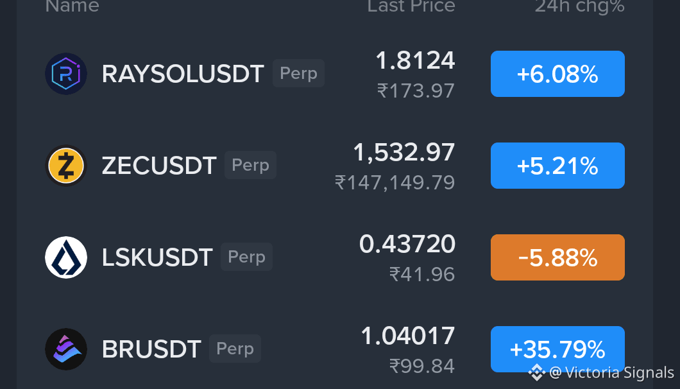Click the +35.79% change button
Image resolution: width=680 pixels, height=389 pixels.
557,349
